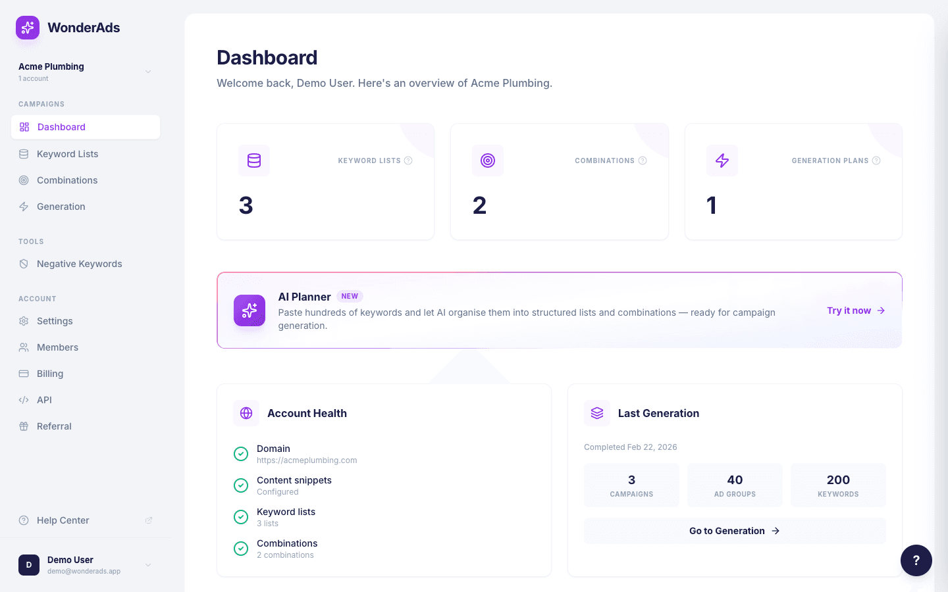Select the Generation lightning icon in sidebar
The height and width of the screenshot is (592, 948).
pyautogui.click(x=24, y=206)
